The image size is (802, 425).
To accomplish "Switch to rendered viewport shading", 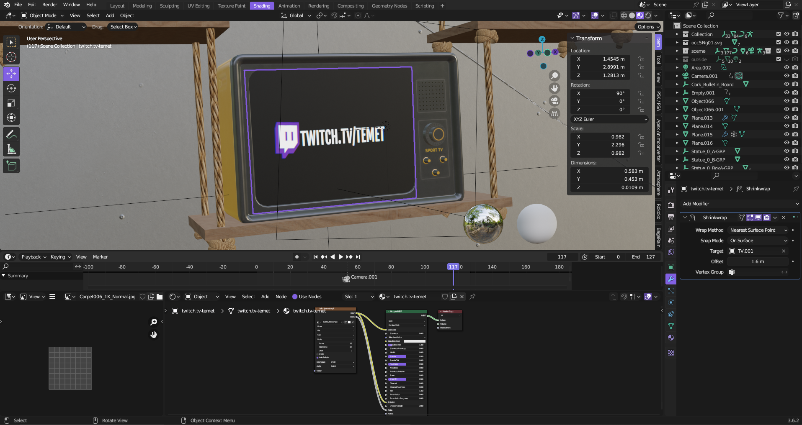I will tap(648, 15).
